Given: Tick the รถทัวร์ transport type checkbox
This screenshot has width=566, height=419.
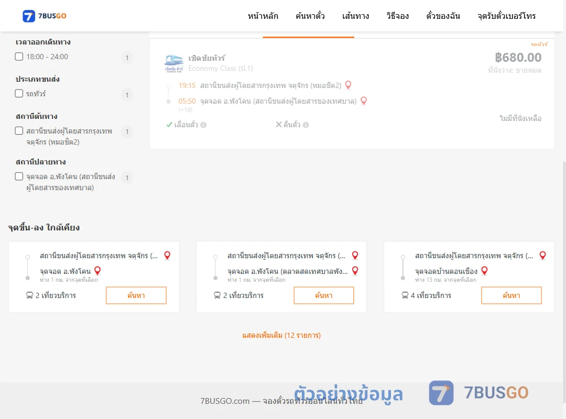Looking at the screenshot, I should coord(19,93).
